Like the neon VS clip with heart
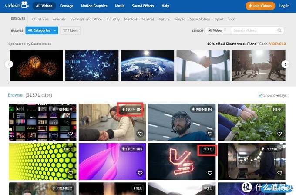296x195 pixels. (210, 173)
